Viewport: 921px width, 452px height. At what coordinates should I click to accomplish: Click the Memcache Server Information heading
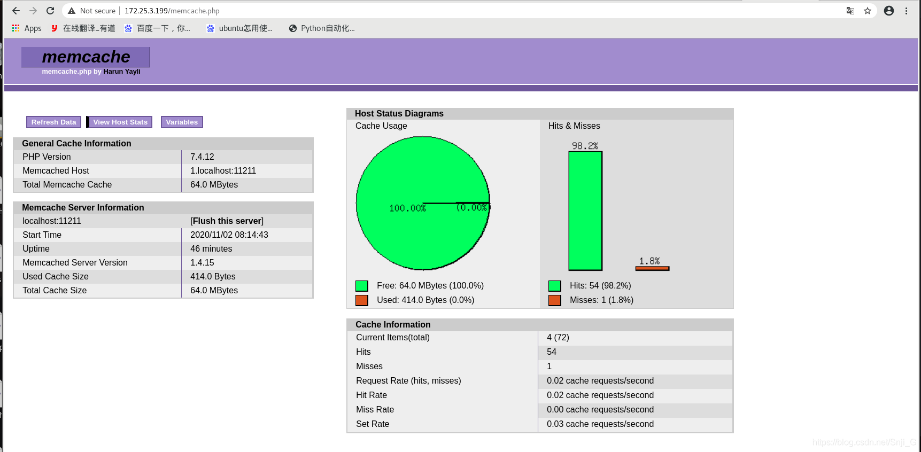click(83, 208)
